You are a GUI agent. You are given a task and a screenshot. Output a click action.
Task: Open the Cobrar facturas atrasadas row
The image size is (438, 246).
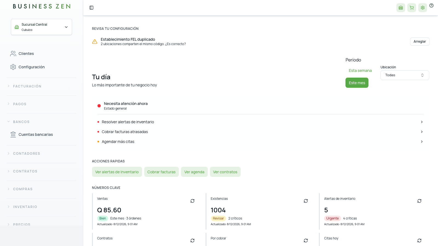tap(261, 132)
